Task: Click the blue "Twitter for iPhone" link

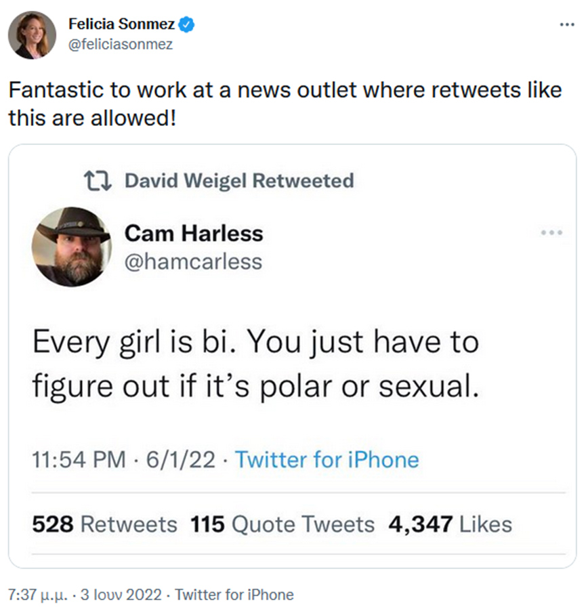Action: click(327, 460)
